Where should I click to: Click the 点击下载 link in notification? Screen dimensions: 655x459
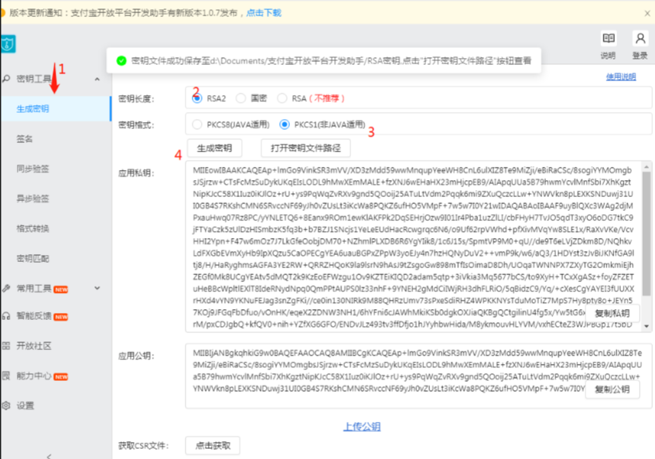(x=264, y=13)
